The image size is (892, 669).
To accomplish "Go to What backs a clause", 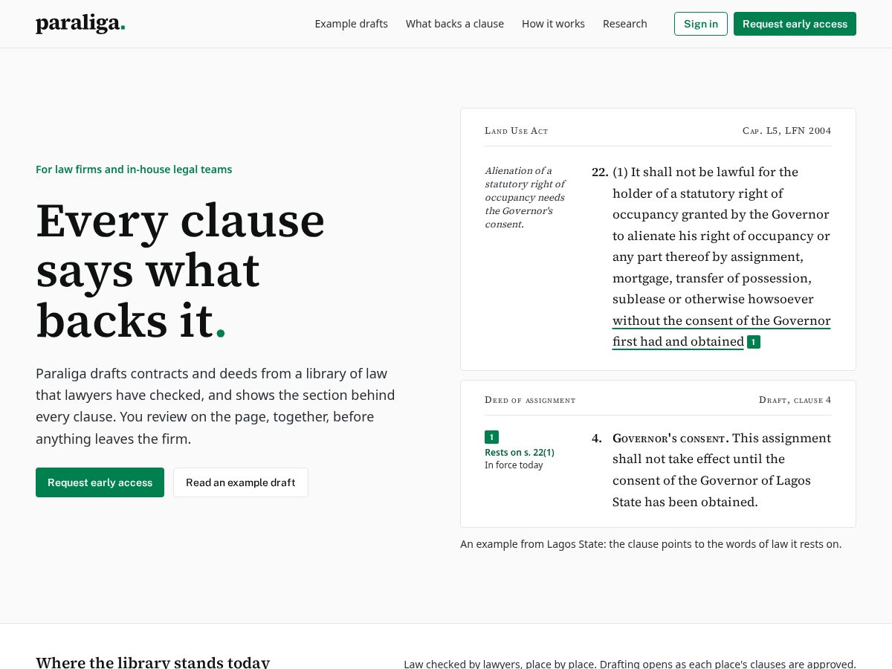I will click(455, 24).
